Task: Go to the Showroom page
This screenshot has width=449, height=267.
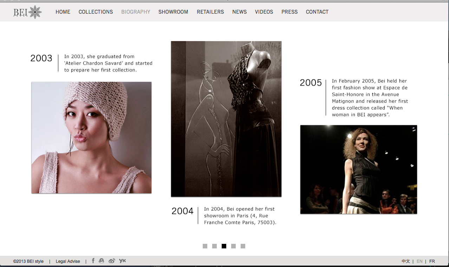Action: click(173, 12)
